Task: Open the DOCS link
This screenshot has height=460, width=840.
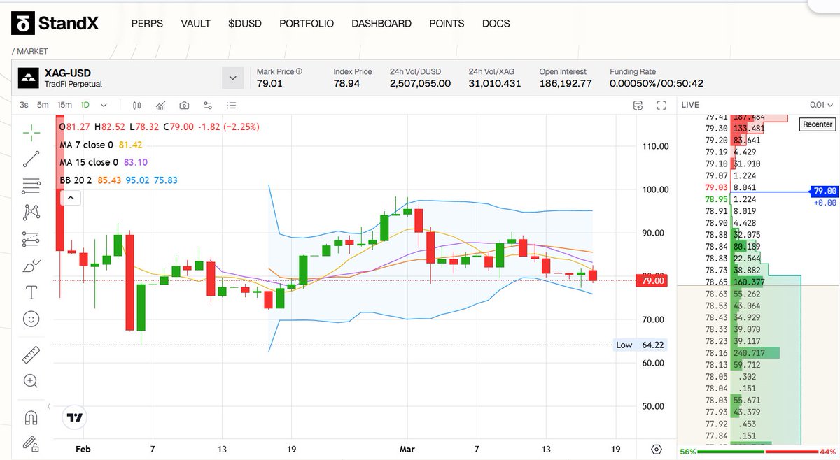Action: point(496,24)
